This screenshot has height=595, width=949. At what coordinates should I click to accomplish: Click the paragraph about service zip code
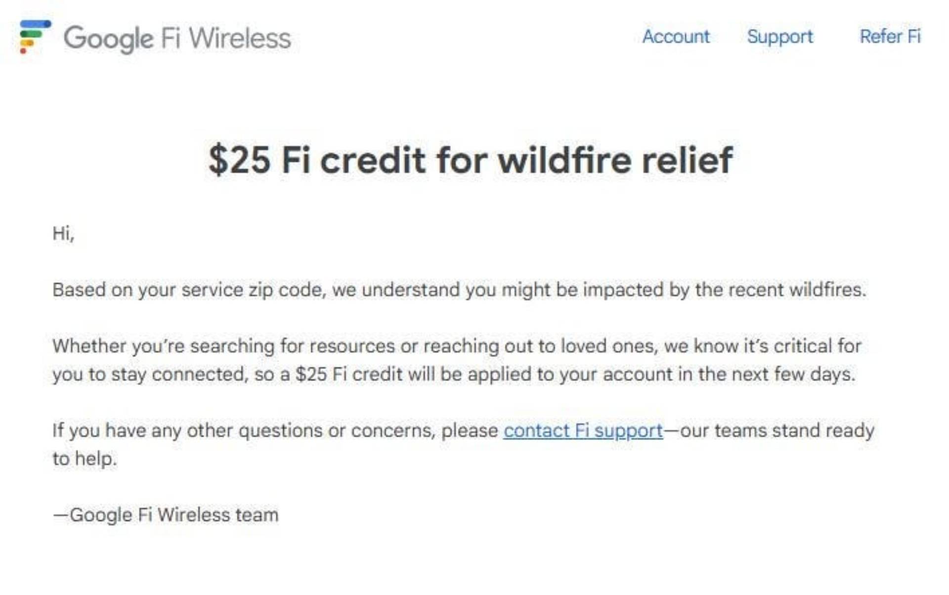459,290
